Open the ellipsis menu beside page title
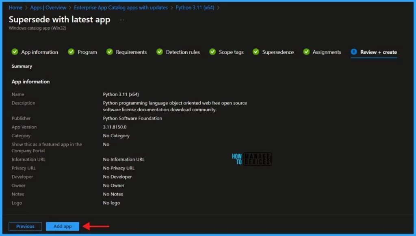The width and height of the screenshot is (416, 236). 121,20
